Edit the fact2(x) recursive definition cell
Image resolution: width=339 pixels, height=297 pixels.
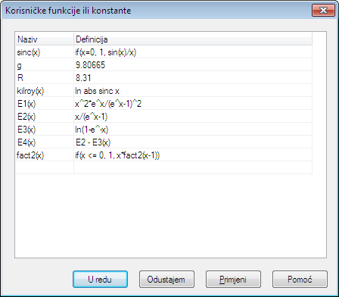pos(193,155)
